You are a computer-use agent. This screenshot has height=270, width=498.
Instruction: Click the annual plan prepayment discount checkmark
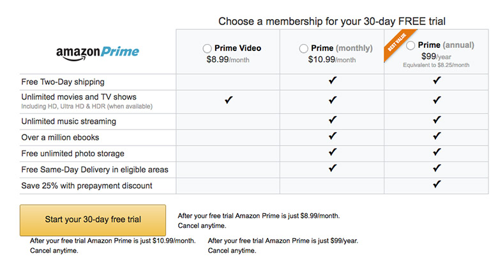pos(437,184)
